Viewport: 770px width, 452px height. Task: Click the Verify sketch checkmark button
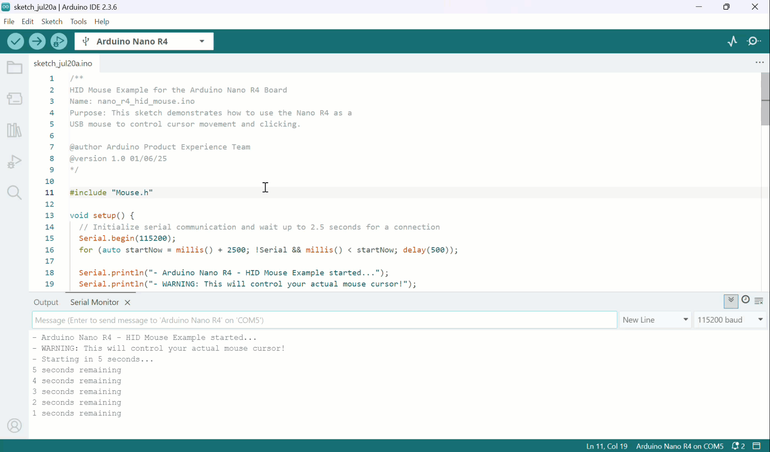pyautogui.click(x=16, y=41)
